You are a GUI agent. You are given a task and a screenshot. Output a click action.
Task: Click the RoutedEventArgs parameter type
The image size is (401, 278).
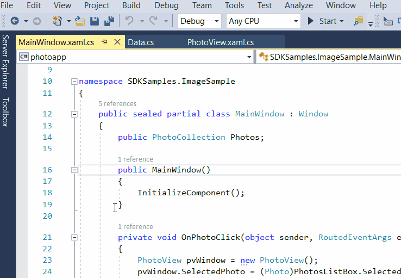tap(355, 238)
